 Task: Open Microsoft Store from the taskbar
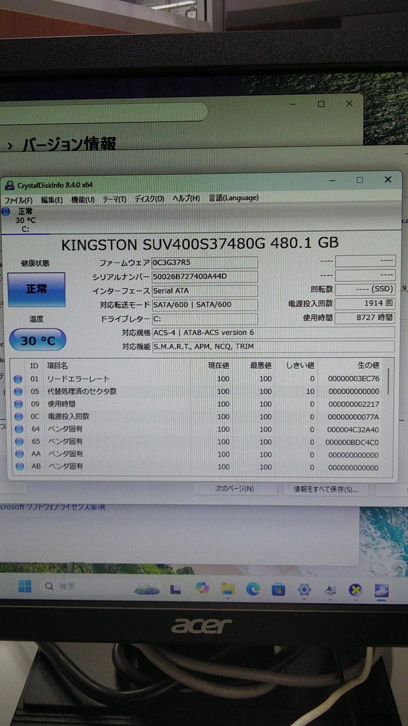click(x=278, y=589)
